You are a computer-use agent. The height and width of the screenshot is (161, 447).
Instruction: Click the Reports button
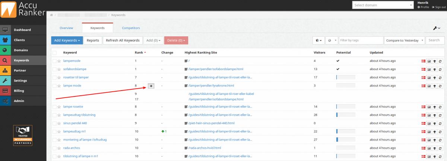tap(93, 40)
